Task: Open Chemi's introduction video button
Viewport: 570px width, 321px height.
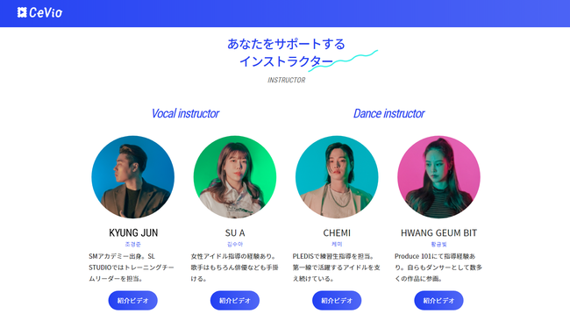Action: (337, 301)
